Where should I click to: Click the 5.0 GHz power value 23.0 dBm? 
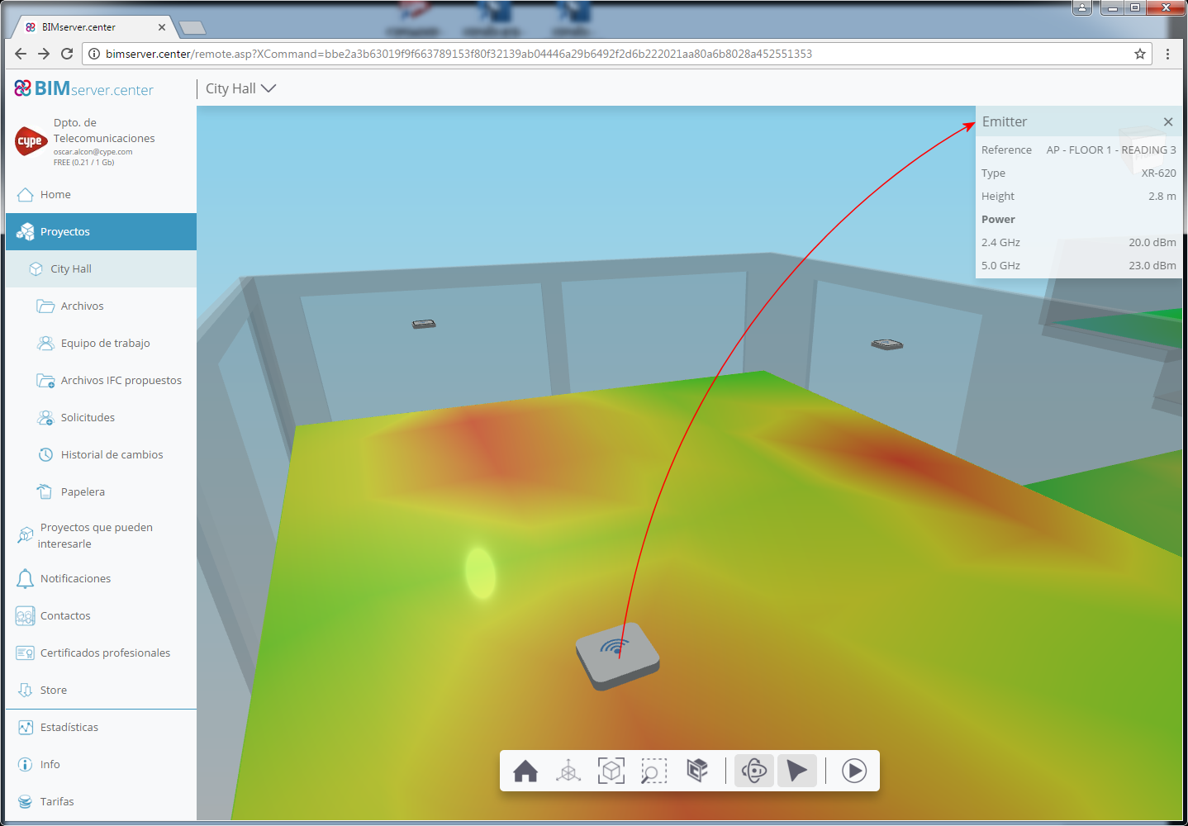(1152, 266)
